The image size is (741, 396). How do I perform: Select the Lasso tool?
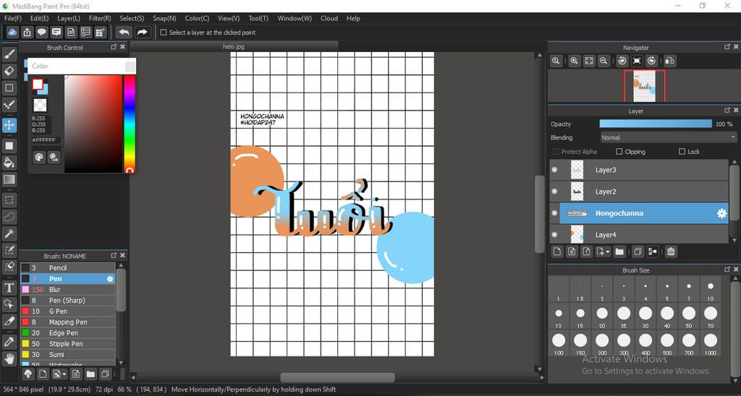point(9,217)
